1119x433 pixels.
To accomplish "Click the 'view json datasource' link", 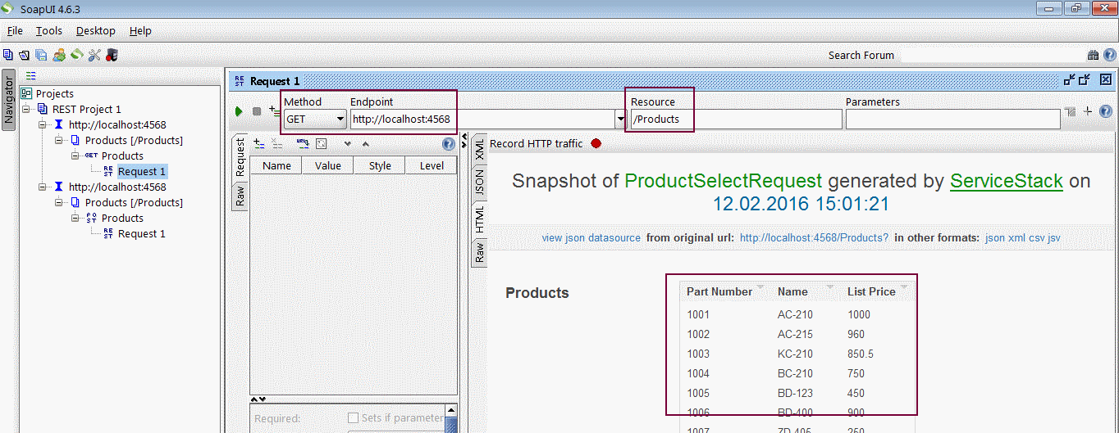I will coord(591,238).
